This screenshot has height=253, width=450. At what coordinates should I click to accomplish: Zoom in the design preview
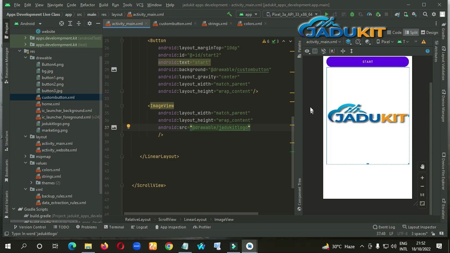click(x=422, y=178)
